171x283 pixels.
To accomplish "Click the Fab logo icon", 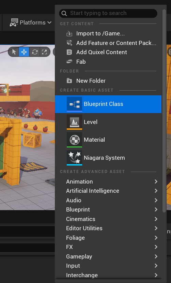I will [69, 62].
